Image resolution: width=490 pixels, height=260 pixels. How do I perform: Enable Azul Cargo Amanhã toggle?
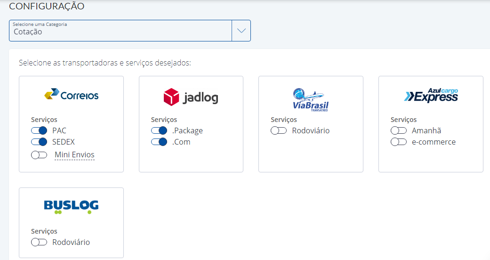(399, 130)
